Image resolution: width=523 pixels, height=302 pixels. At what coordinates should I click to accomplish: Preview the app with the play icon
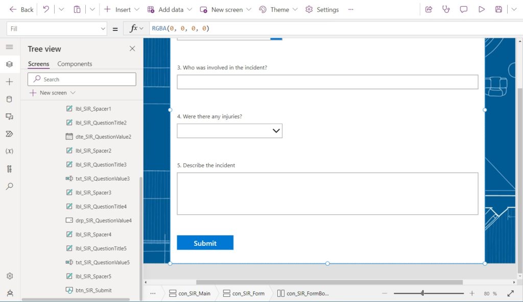tap(481, 9)
